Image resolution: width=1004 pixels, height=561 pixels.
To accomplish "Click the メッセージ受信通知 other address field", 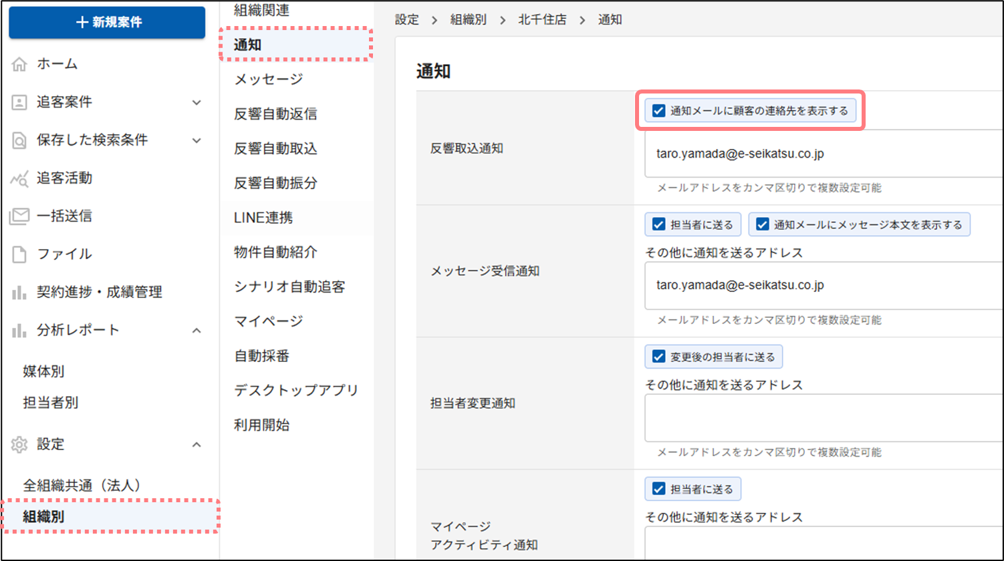I will (824, 286).
